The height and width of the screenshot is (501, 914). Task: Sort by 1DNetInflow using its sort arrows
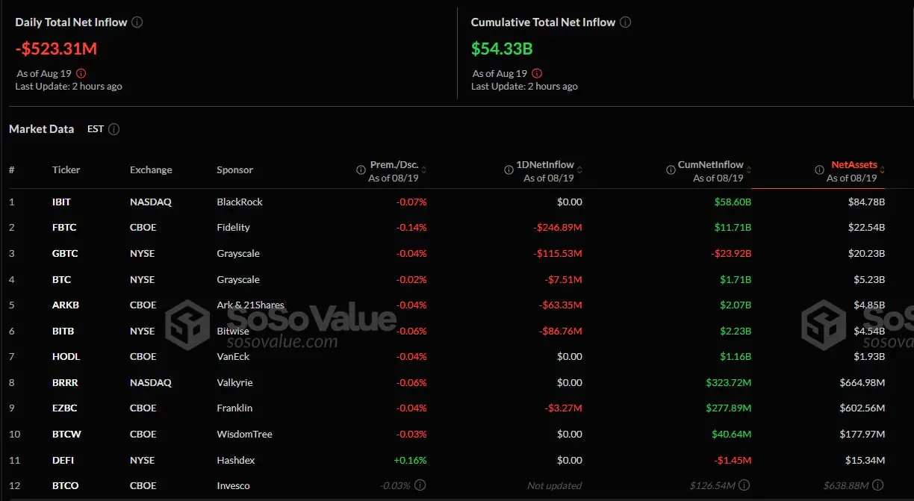pos(579,170)
